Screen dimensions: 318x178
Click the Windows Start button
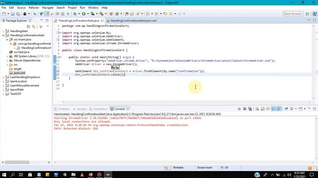[x=4, y=175]
